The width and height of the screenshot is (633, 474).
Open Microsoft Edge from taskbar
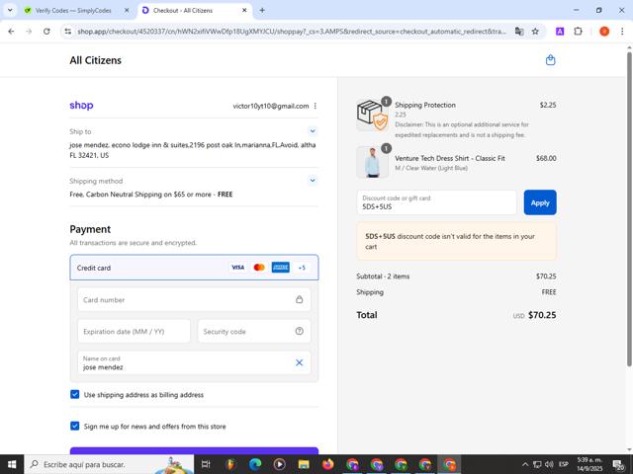(255, 464)
